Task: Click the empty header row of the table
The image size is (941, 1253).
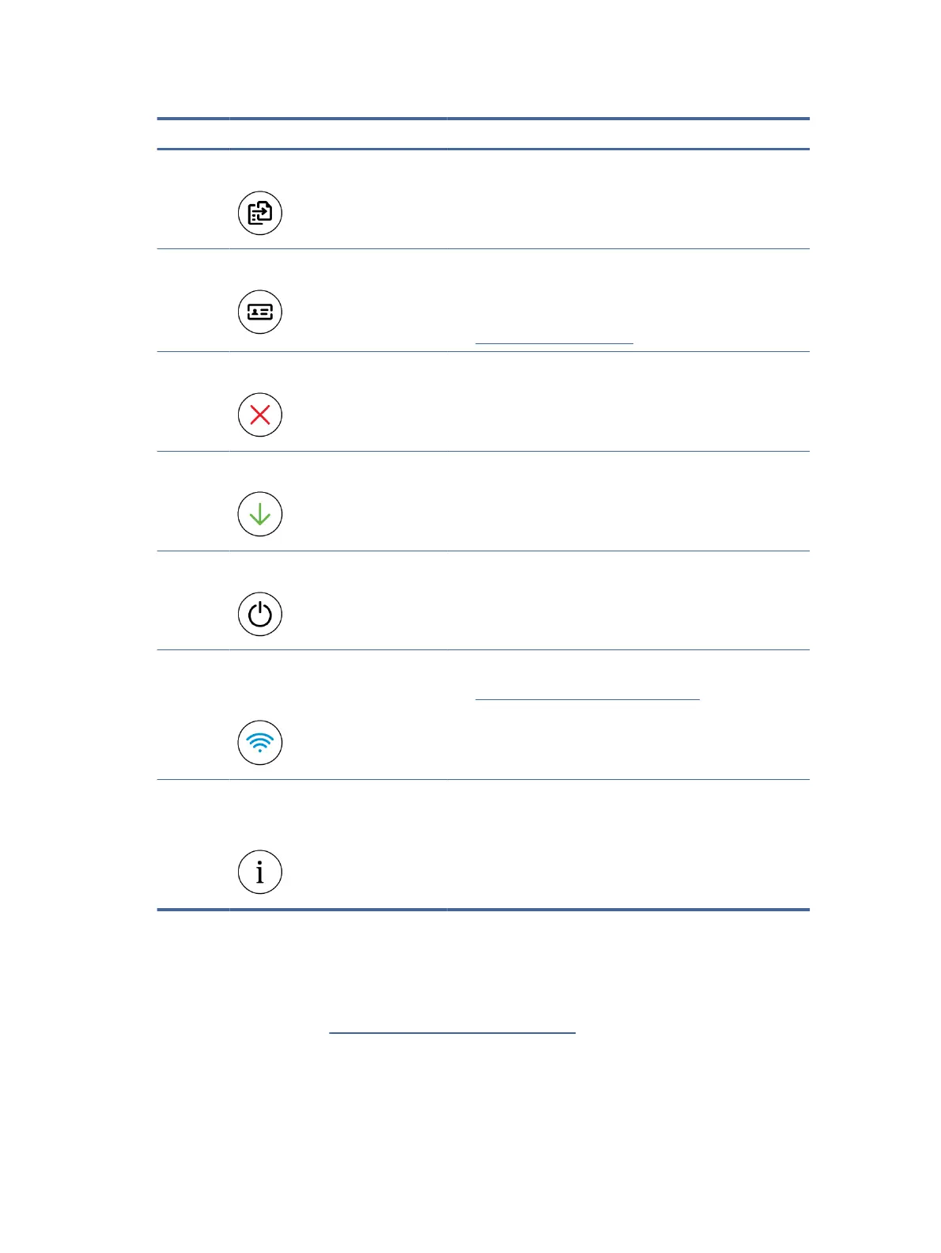Action: click(x=482, y=134)
